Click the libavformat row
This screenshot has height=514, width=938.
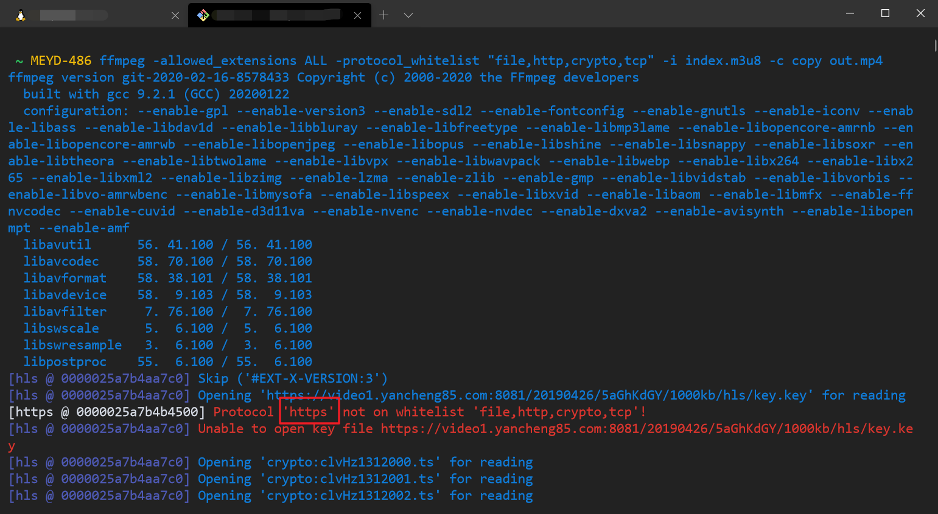167,278
